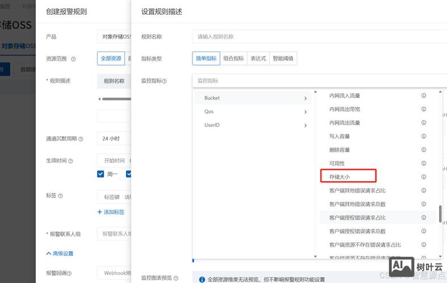This screenshot has width=447, height=283.
Task: Click info icon beside 客户端其他错误请求占比
Action: click(x=424, y=190)
